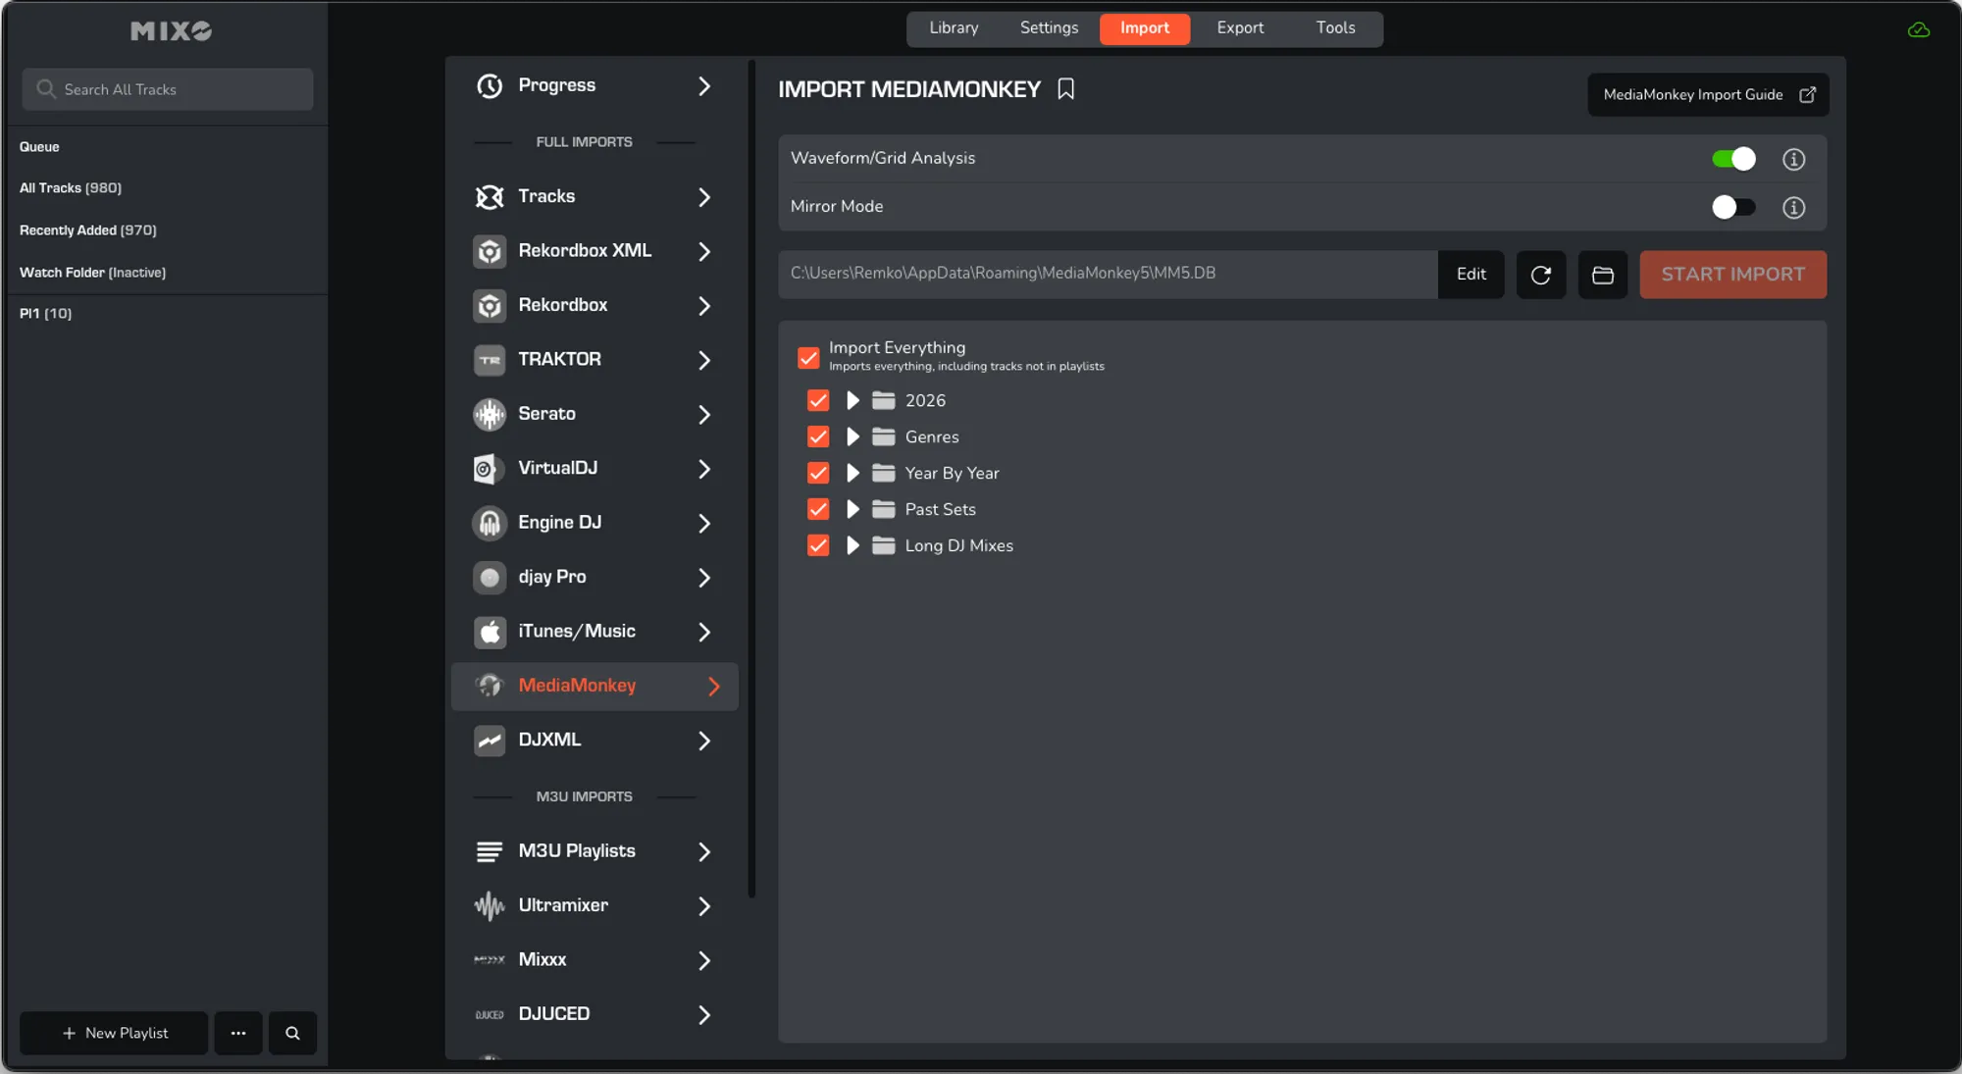Click the import sources list scrollbar
The width and height of the screenshot is (1962, 1074).
coord(751,479)
